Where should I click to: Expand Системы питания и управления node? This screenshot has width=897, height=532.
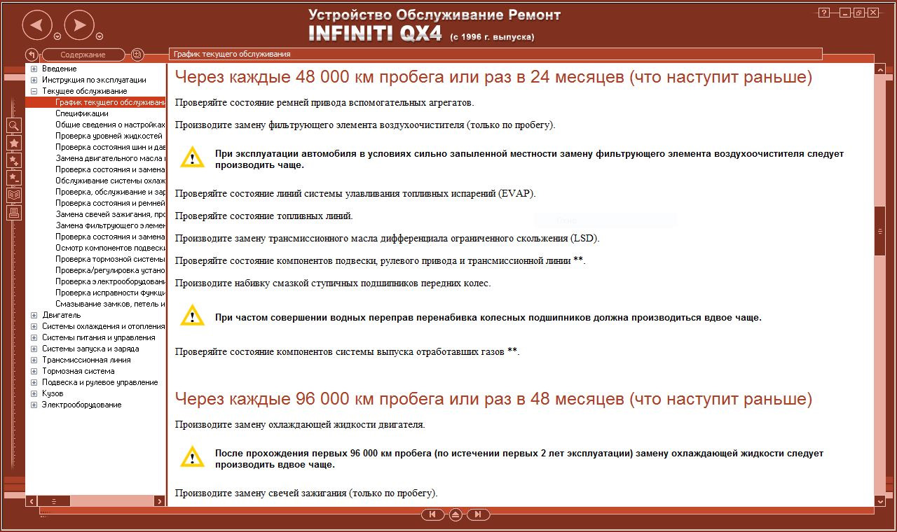click(x=34, y=337)
